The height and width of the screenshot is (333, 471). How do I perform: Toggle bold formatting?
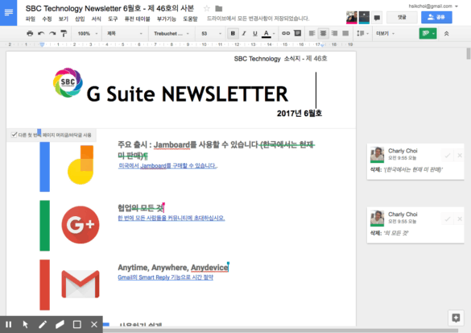(x=233, y=33)
